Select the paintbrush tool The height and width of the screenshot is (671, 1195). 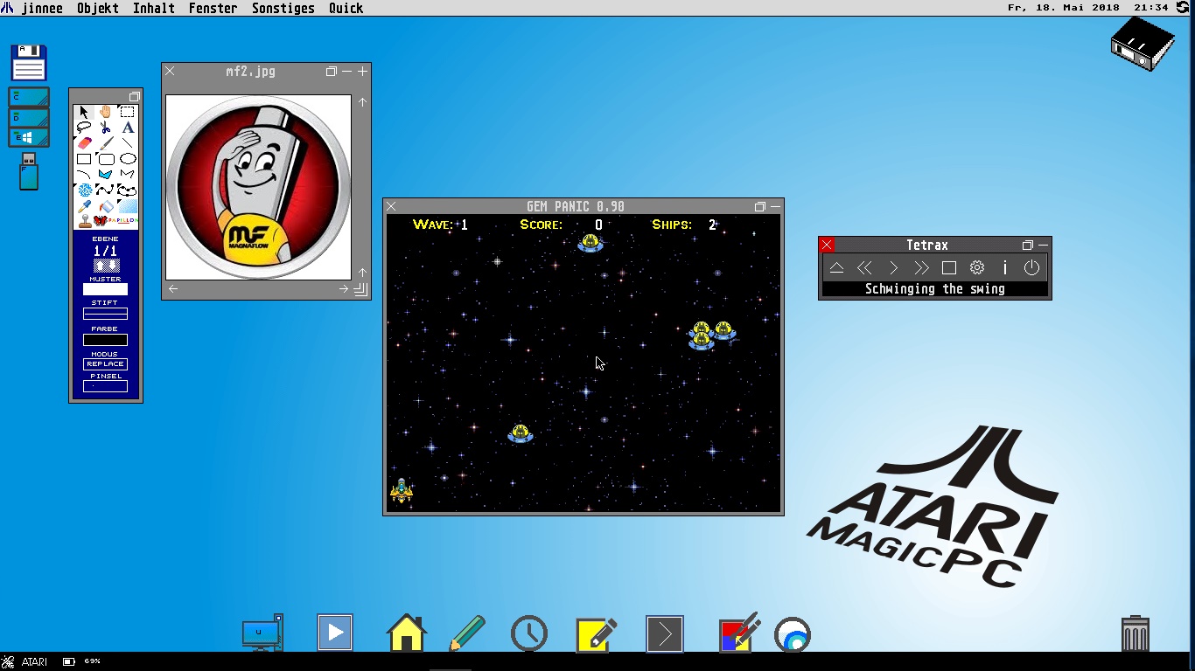[106, 143]
